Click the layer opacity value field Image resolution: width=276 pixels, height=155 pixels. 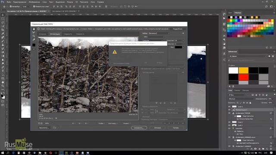[270, 99]
